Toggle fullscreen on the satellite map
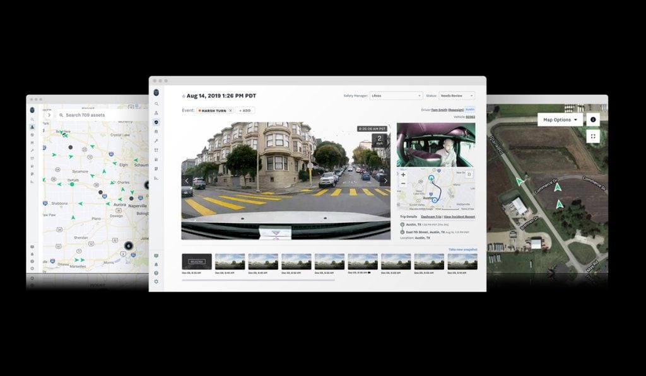The width and height of the screenshot is (646, 376). click(593, 136)
